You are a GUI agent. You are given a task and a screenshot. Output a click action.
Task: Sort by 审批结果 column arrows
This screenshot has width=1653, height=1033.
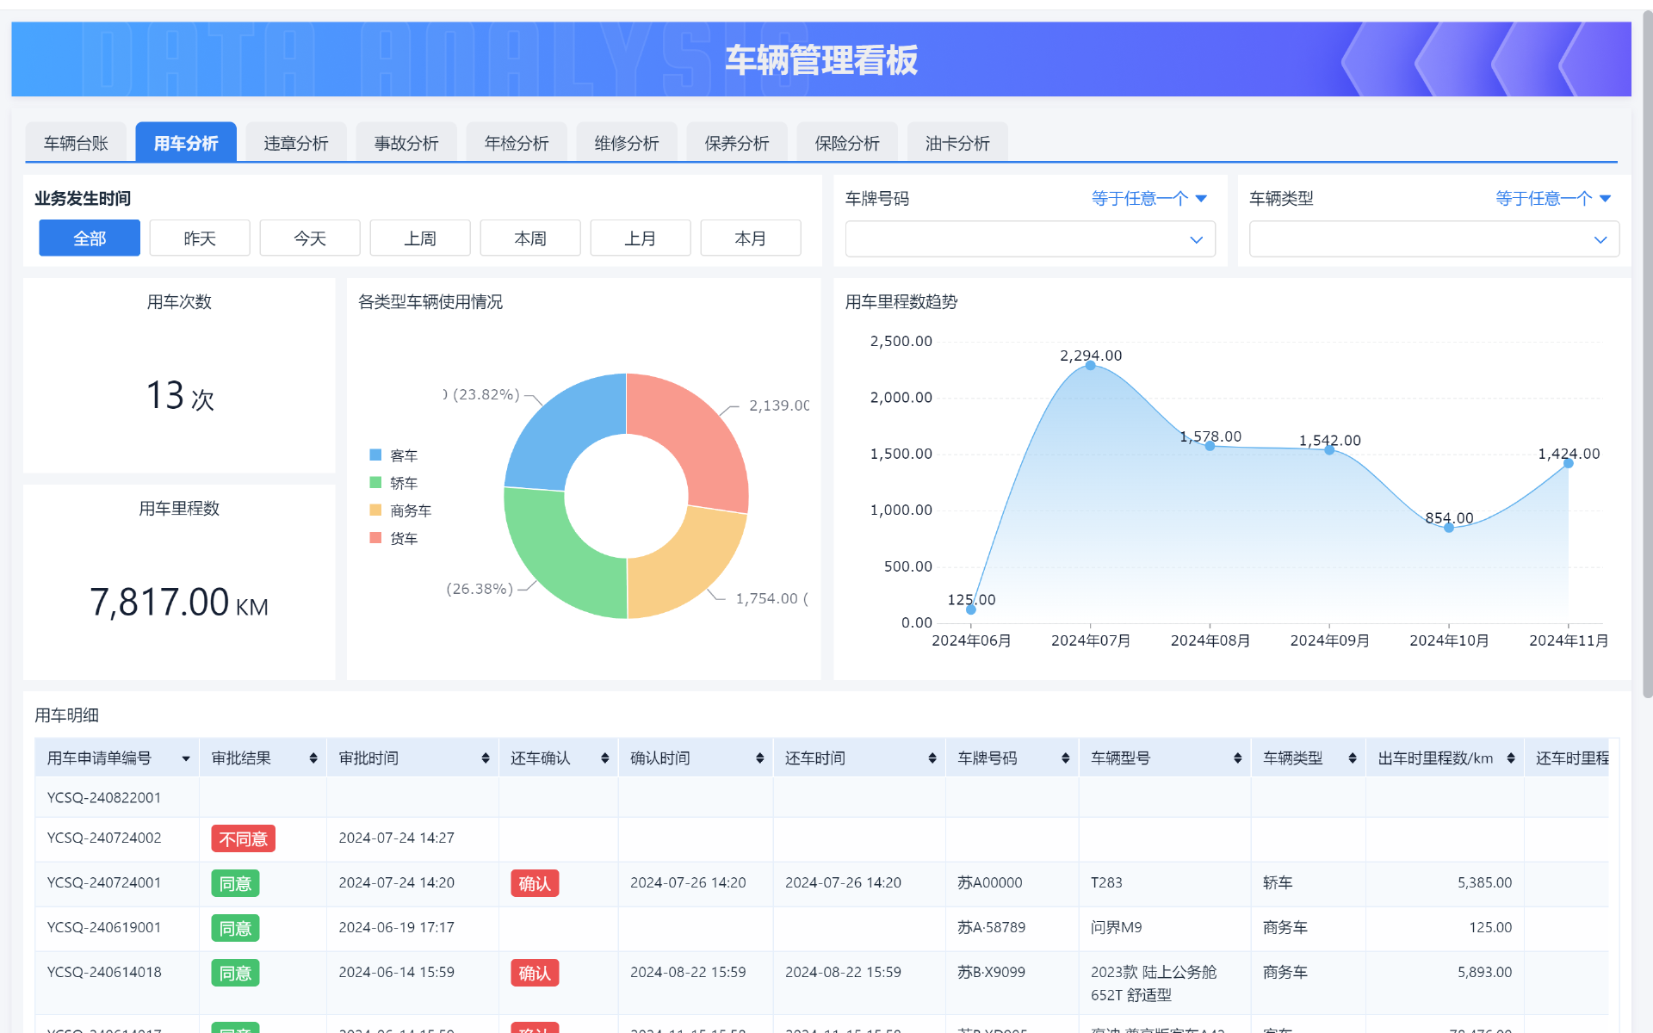tap(313, 758)
